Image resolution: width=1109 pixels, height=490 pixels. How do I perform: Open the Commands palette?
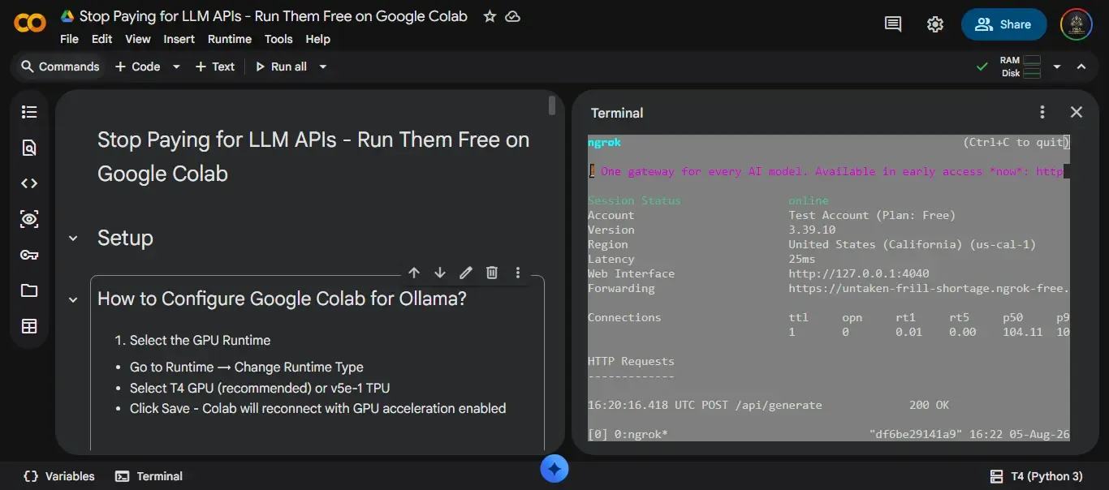(x=60, y=67)
